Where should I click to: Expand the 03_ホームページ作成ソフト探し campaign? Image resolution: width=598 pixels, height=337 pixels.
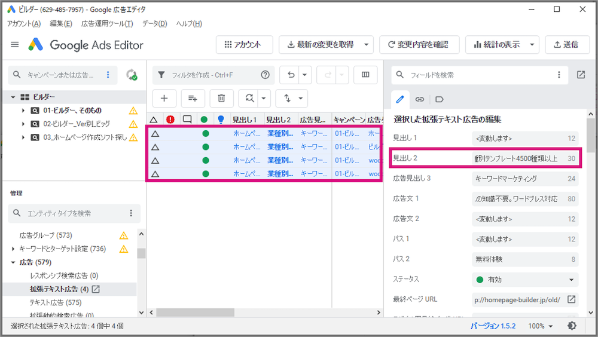pos(23,137)
